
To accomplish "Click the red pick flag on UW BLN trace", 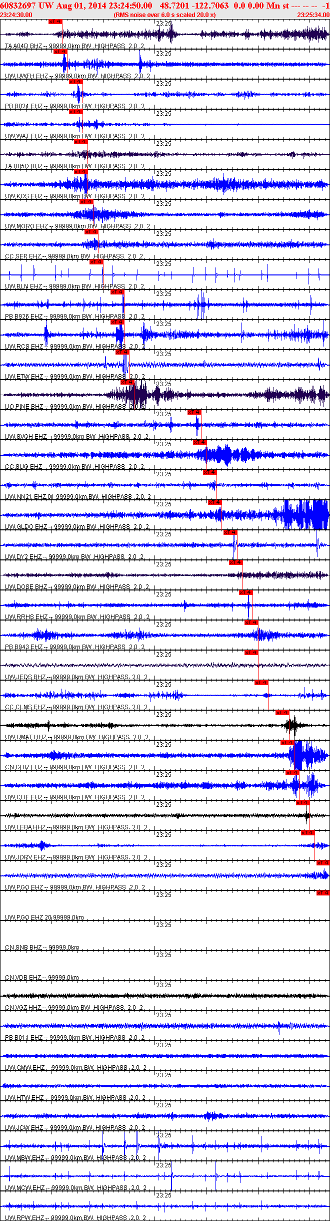I will point(96,262).
